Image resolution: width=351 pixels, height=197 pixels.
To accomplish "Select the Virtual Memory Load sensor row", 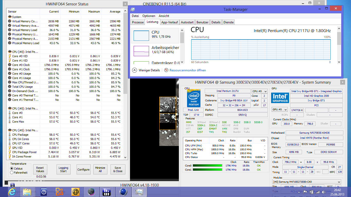I will click(x=64, y=30).
